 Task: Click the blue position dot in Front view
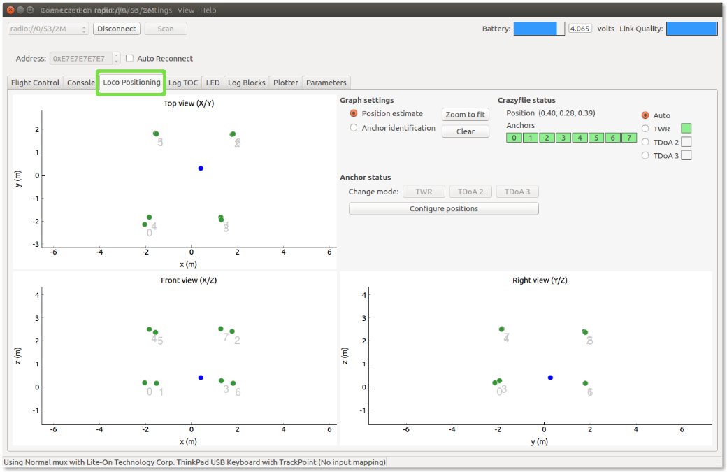tap(201, 378)
